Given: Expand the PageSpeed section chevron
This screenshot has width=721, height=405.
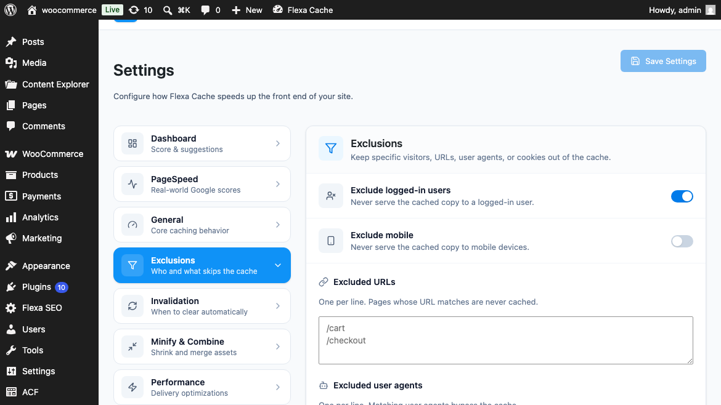Looking at the screenshot, I should point(278,184).
